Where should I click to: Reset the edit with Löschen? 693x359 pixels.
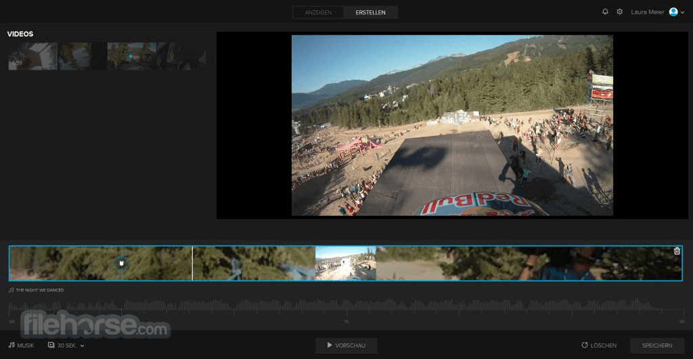[x=599, y=345]
